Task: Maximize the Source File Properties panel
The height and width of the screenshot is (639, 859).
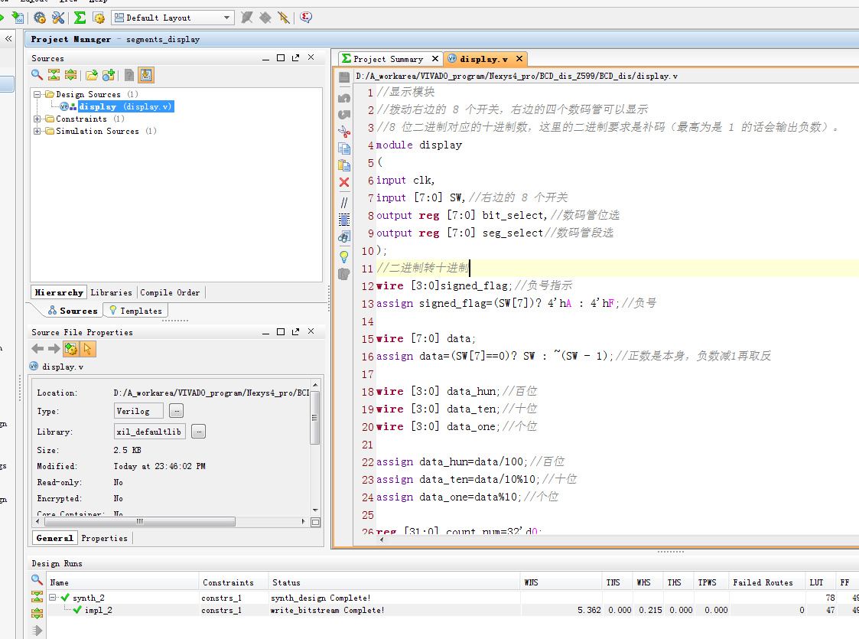Action: [x=281, y=331]
